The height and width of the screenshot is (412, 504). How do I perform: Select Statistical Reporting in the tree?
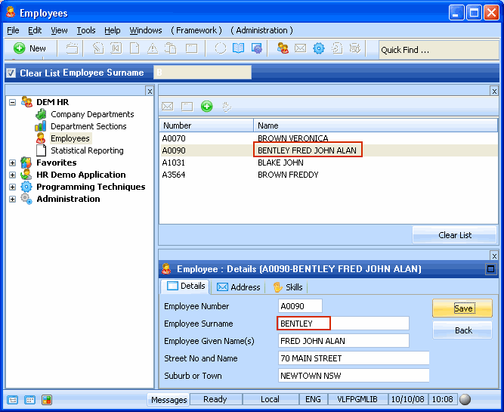(x=87, y=150)
